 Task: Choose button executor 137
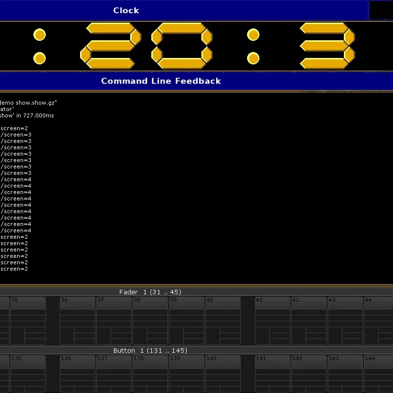tap(114, 374)
